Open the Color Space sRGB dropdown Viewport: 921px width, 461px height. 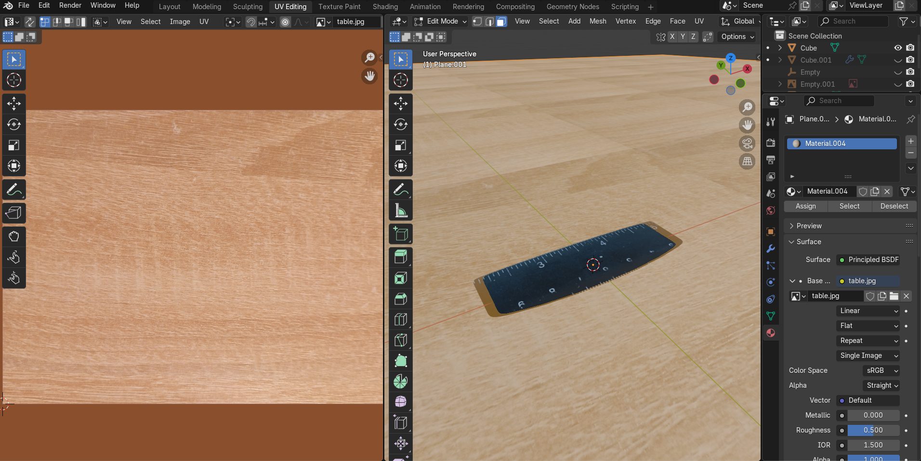pos(881,370)
